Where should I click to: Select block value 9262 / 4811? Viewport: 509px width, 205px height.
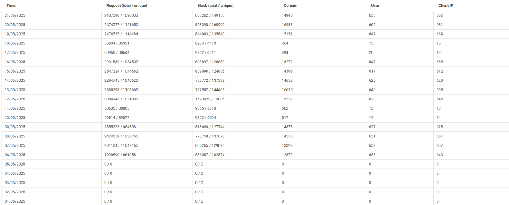[x=205, y=52]
